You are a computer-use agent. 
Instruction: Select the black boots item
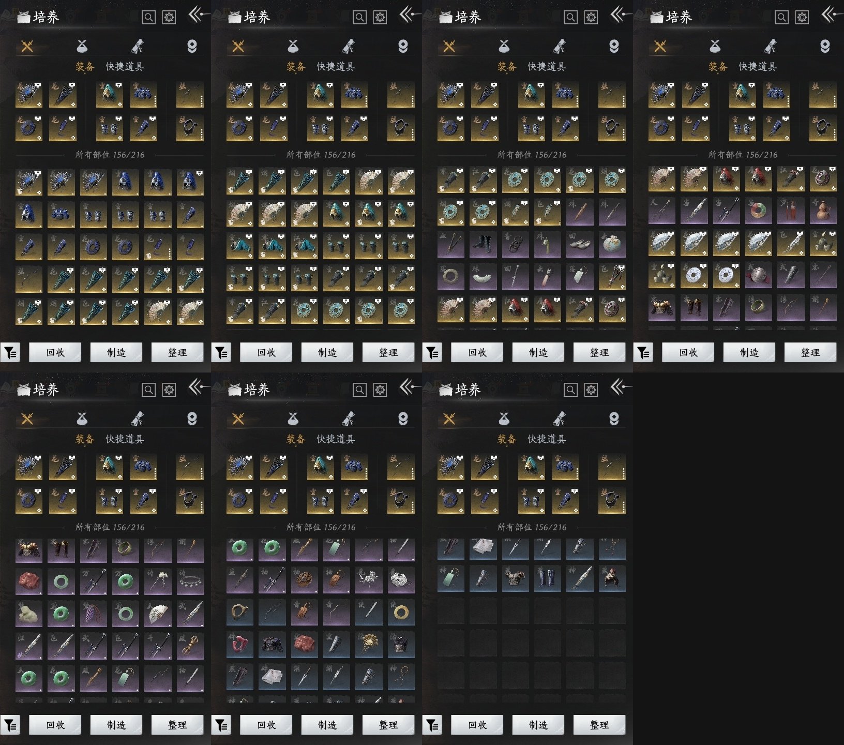tap(483, 245)
